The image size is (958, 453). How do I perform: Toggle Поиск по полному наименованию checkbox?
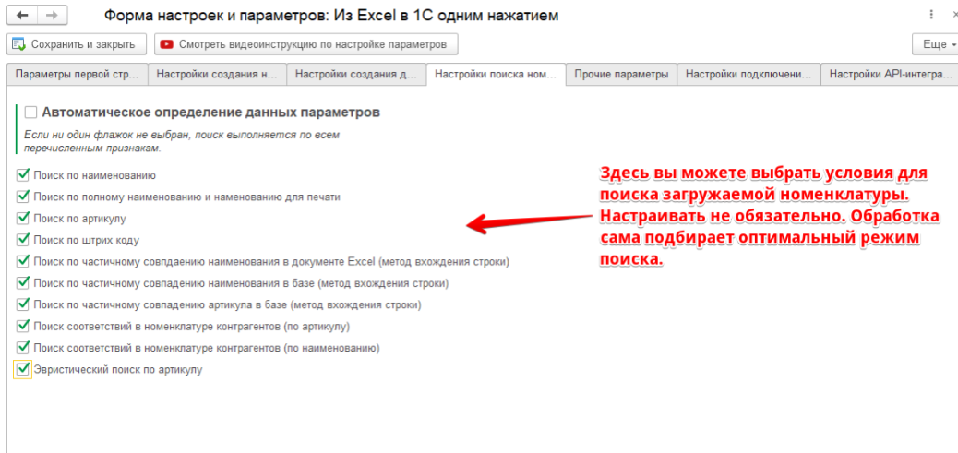[x=23, y=197]
